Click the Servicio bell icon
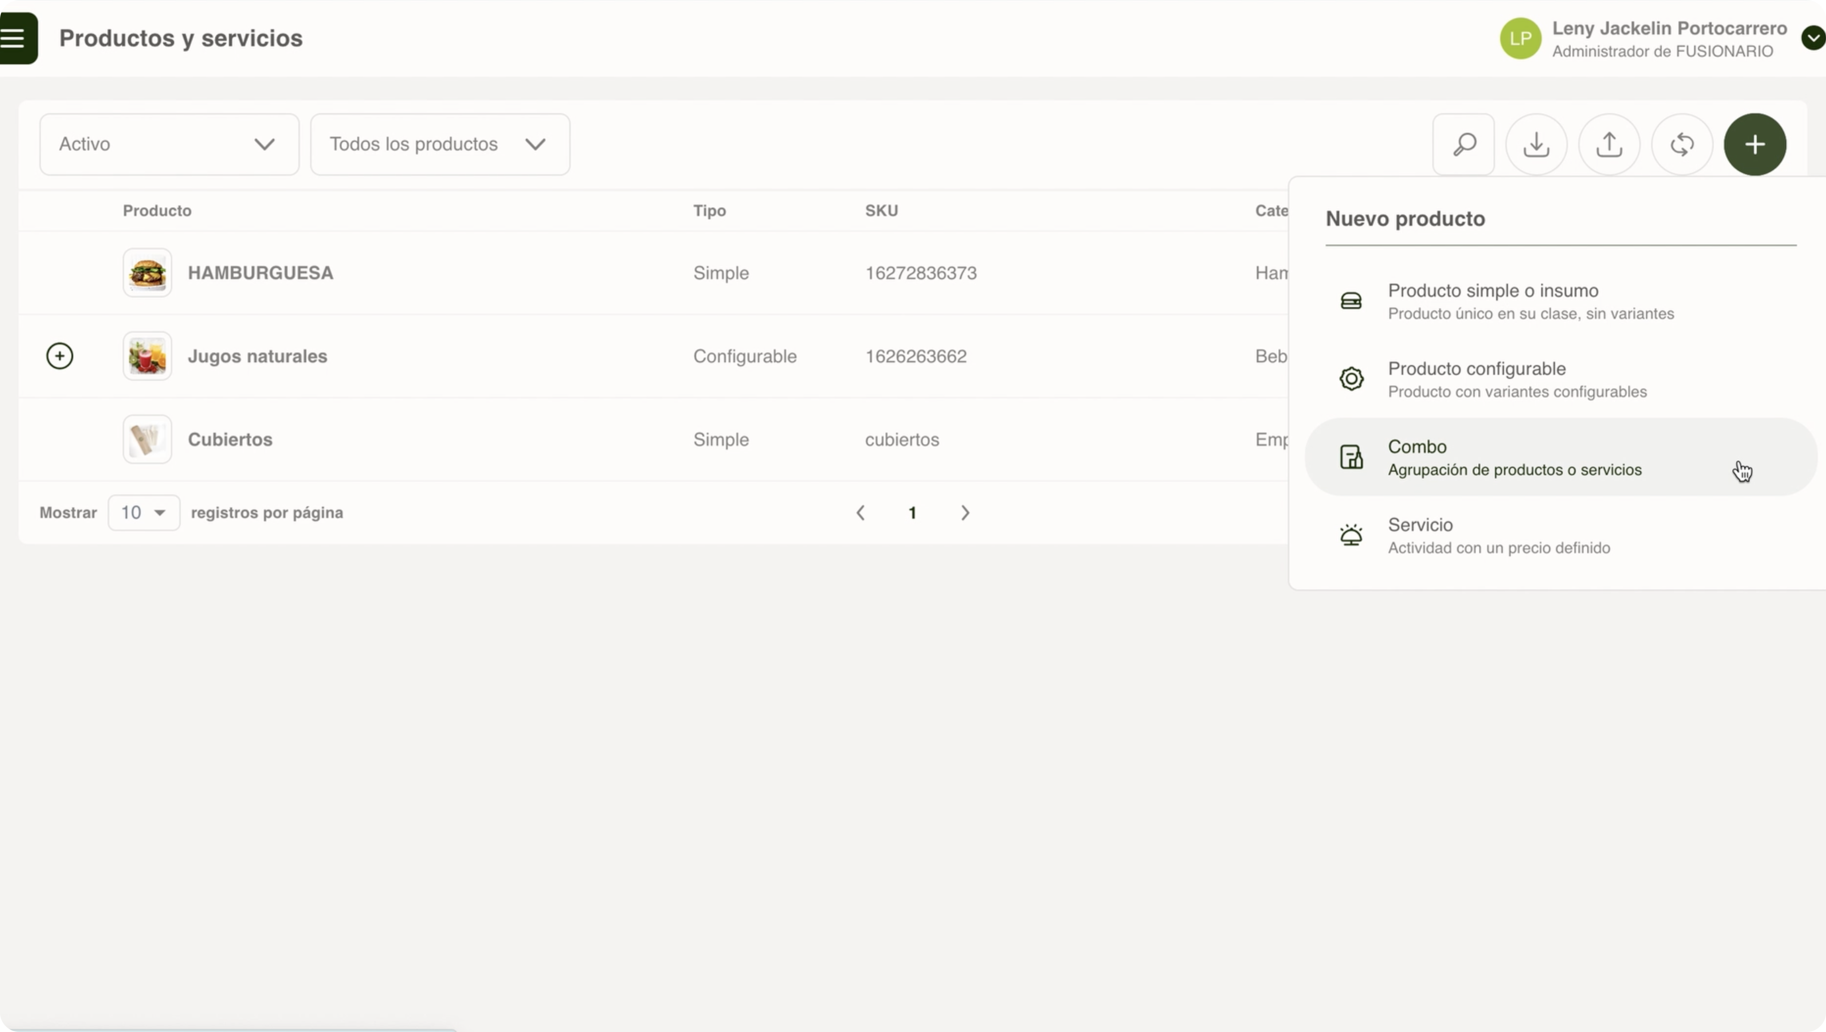The height and width of the screenshot is (1032, 1826). point(1351,535)
